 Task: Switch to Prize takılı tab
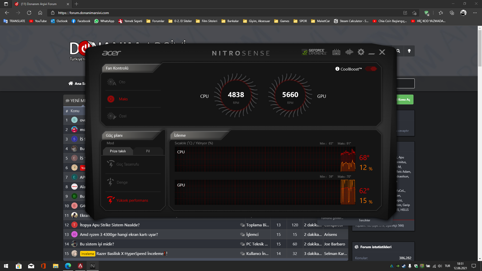[x=118, y=151]
